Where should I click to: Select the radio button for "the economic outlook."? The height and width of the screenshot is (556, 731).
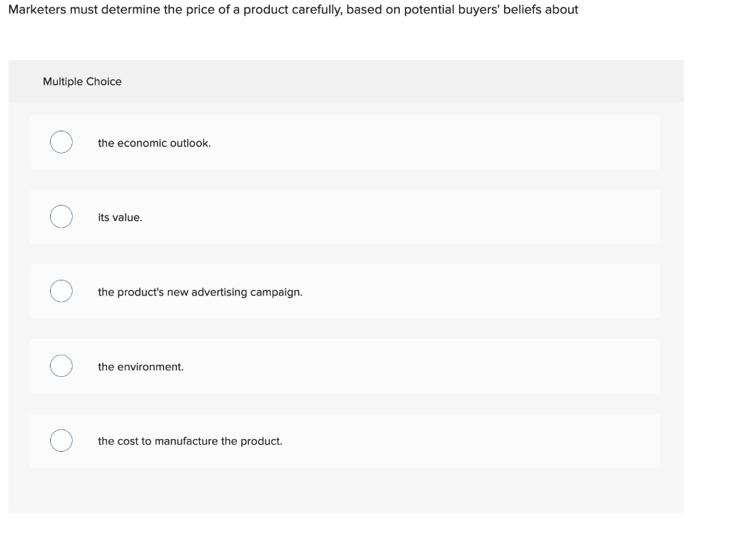point(61,142)
